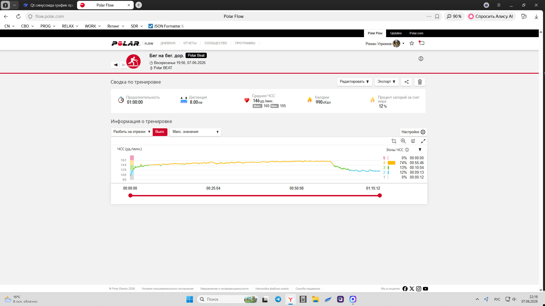
Task: Open the ДНЕВНИК menu
Action: 168,43
